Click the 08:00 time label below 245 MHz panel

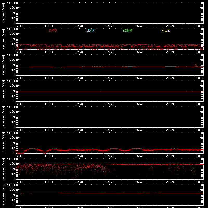pos(200,26)
